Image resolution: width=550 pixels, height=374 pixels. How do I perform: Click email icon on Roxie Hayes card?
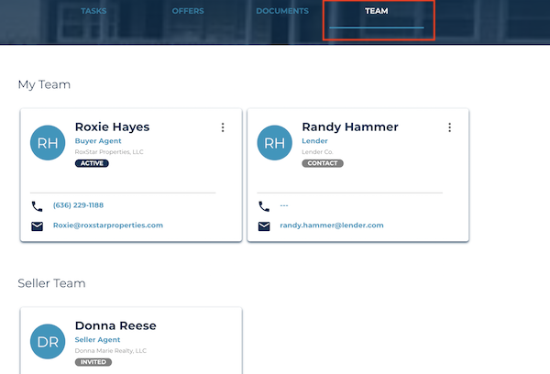pyautogui.click(x=38, y=226)
